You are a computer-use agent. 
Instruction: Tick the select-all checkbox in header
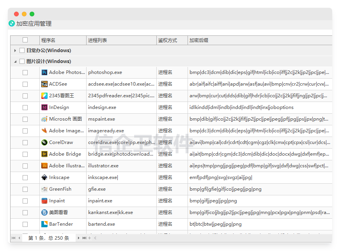click(25, 40)
